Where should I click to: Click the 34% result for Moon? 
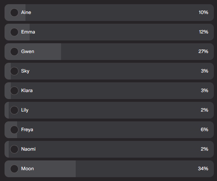click(203, 169)
